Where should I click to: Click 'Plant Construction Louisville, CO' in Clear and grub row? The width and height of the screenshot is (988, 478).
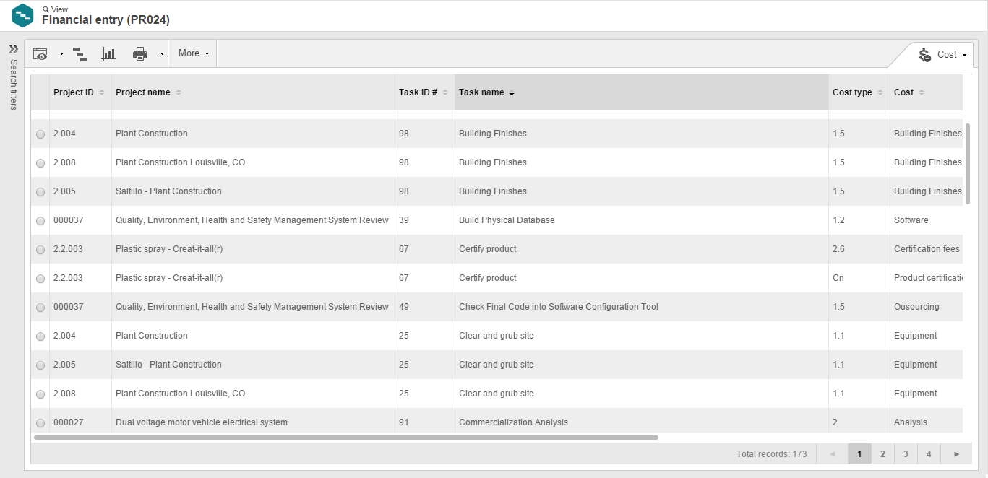tap(180, 394)
